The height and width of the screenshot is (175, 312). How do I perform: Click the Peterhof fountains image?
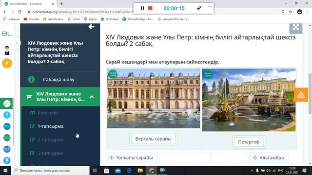(249, 100)
